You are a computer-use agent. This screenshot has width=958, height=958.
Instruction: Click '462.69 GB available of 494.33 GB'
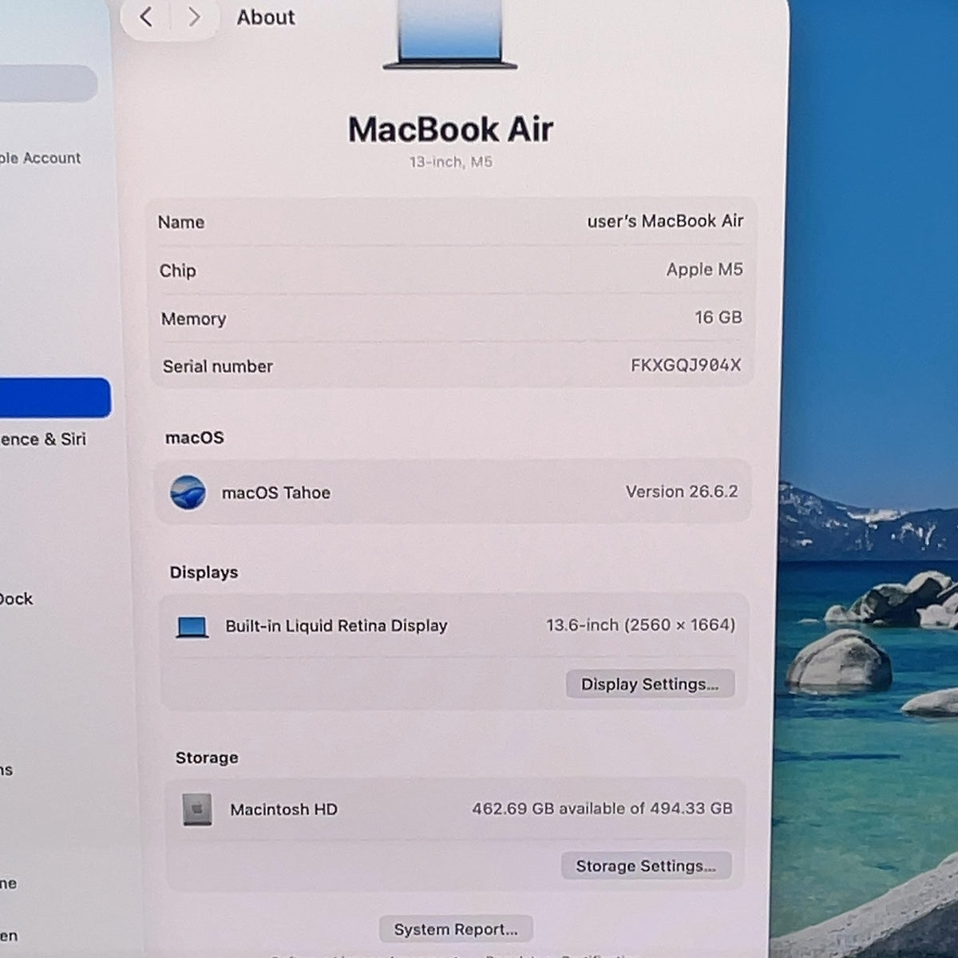coord(602,809)
